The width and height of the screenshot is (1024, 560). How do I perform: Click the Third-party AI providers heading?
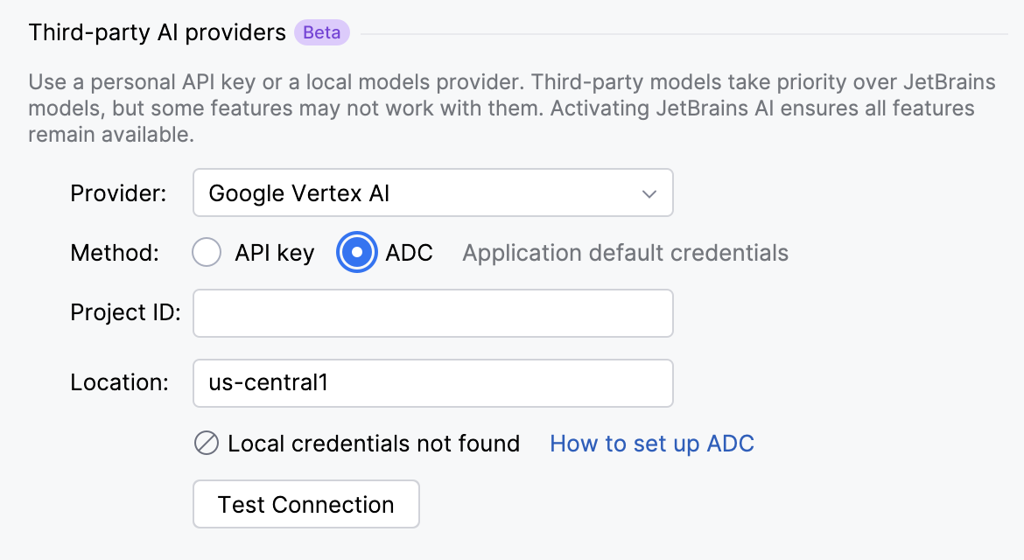pyautogui.click(x=156, y=32)
